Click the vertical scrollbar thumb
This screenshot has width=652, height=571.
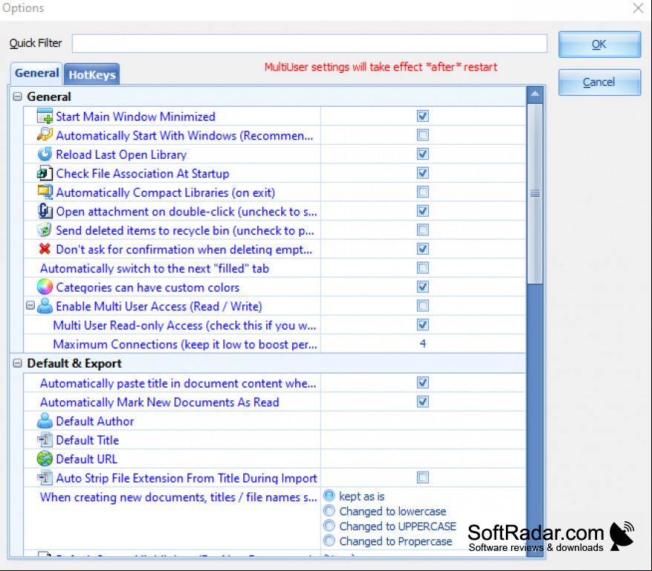(535, 194)
